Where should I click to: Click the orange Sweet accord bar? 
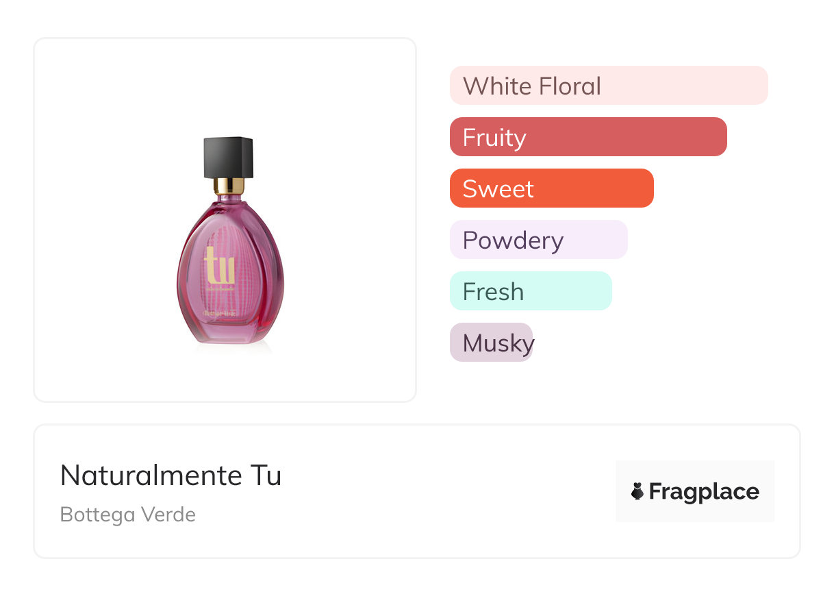click(x=551, y=188)
